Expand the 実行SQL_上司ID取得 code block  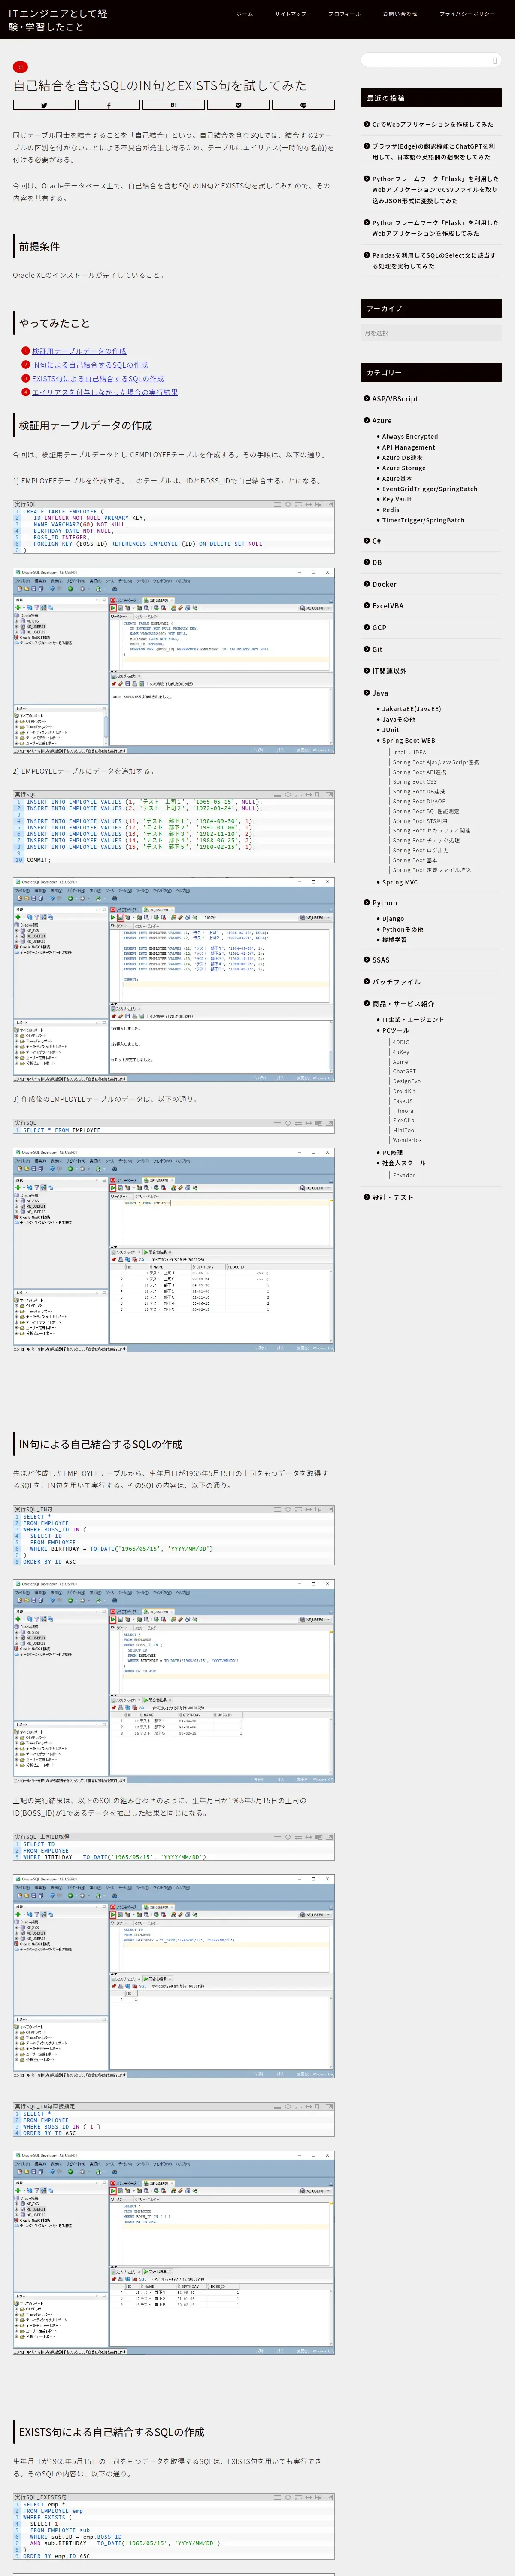click(308, 1837)
